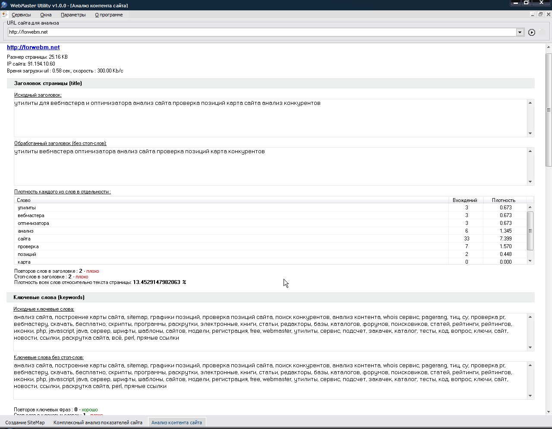Switch to the Создание SiteMap tab

pyautogui.click(x=25, y=423)
